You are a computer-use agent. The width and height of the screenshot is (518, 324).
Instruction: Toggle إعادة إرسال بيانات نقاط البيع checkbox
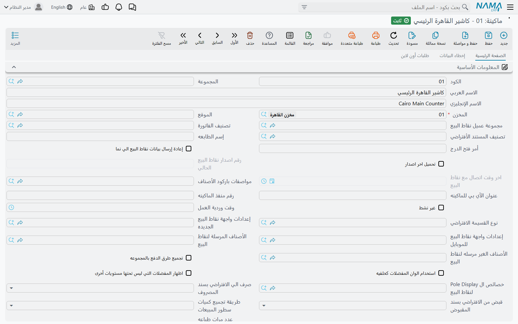(189, 149)
